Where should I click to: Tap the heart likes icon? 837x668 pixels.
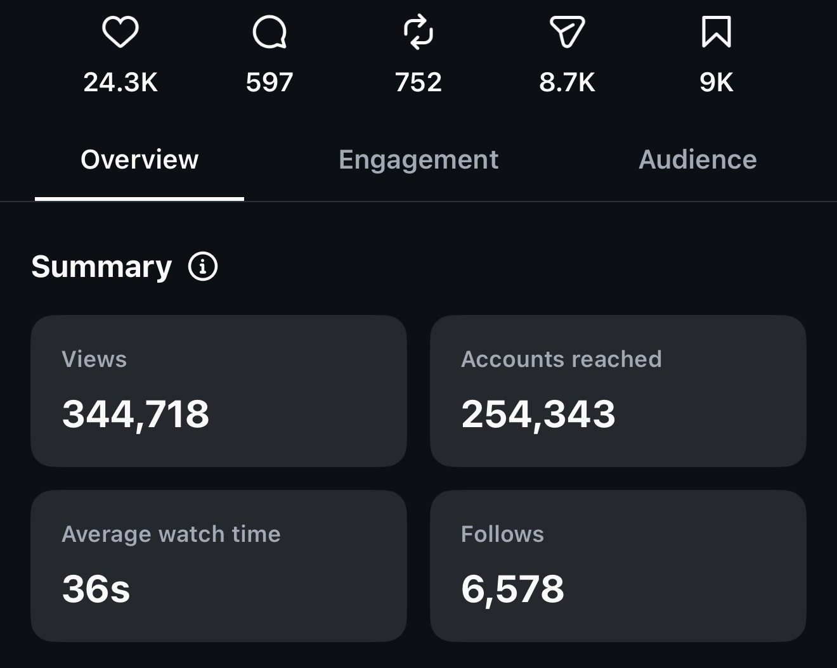click(120, 32)
